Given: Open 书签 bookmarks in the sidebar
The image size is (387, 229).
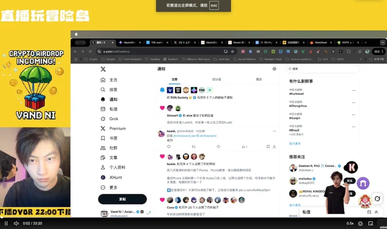Looking at the screenshot, I should (x=109, y=138).
